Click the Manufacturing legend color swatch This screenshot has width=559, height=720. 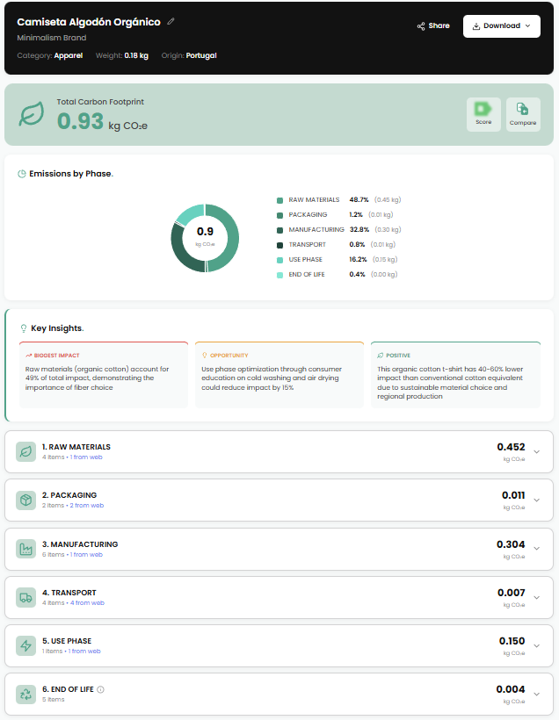coord(279,230)
